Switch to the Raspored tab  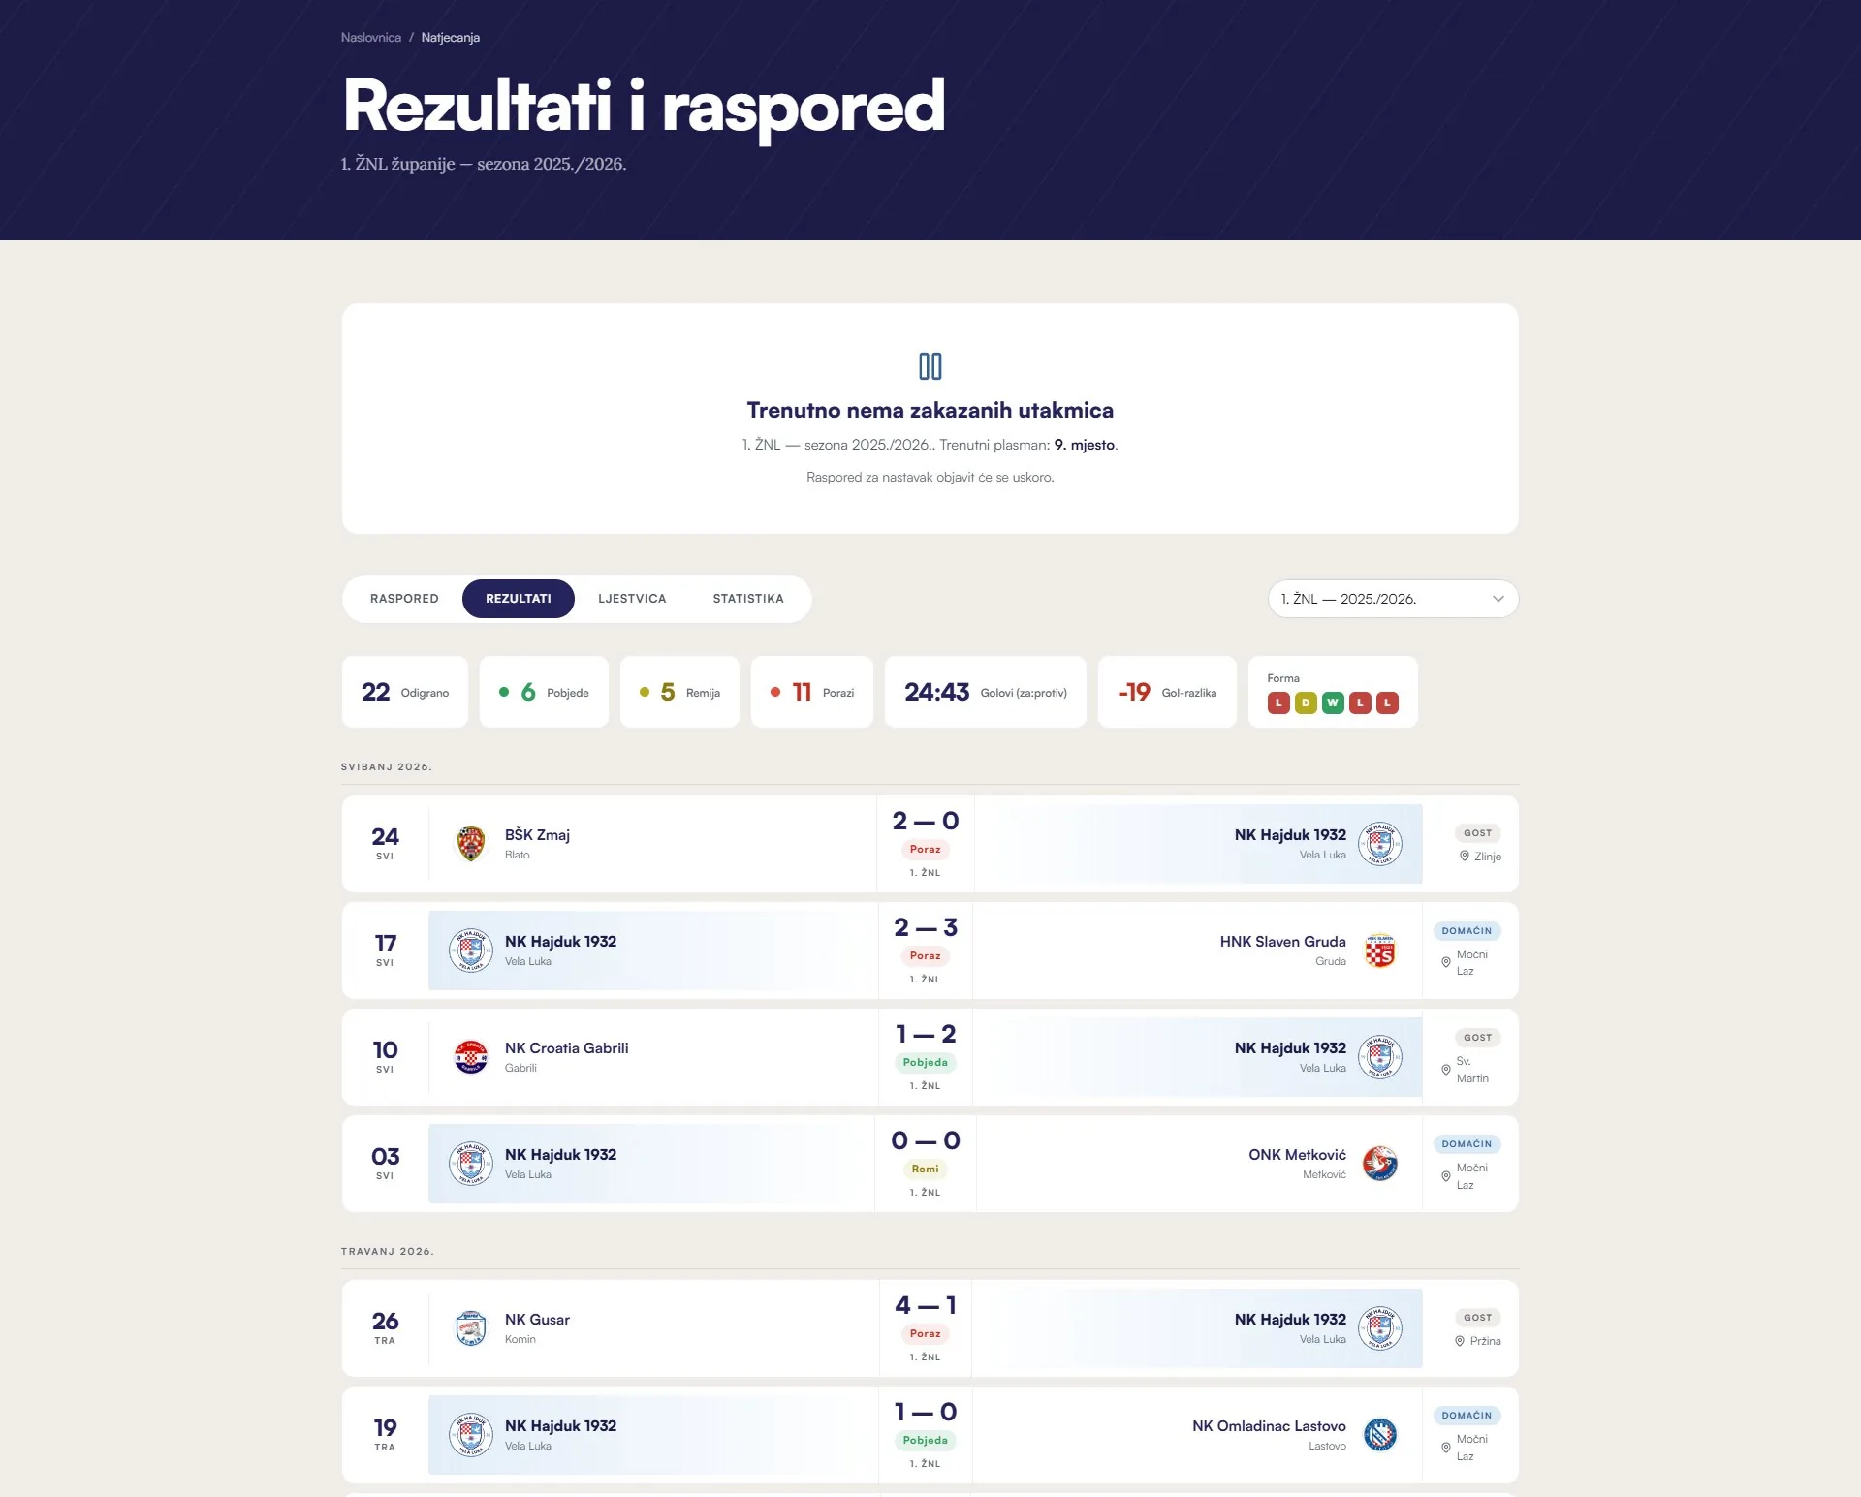(404, 599)
